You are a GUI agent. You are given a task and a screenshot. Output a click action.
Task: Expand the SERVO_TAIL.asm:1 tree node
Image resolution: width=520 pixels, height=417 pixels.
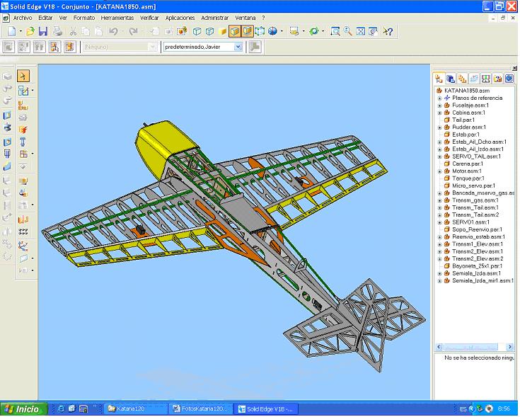[439, 156]
